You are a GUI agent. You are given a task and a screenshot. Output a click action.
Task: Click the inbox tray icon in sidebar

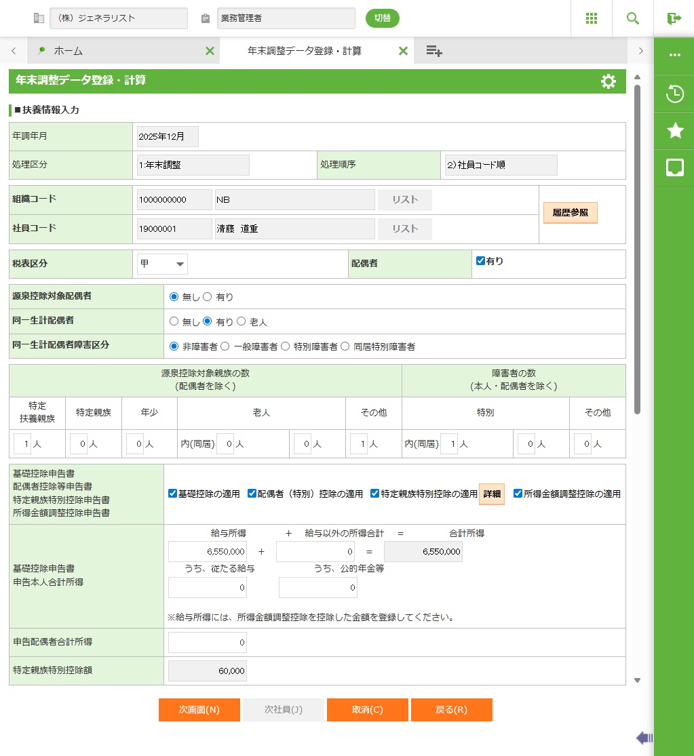point(674,167)
